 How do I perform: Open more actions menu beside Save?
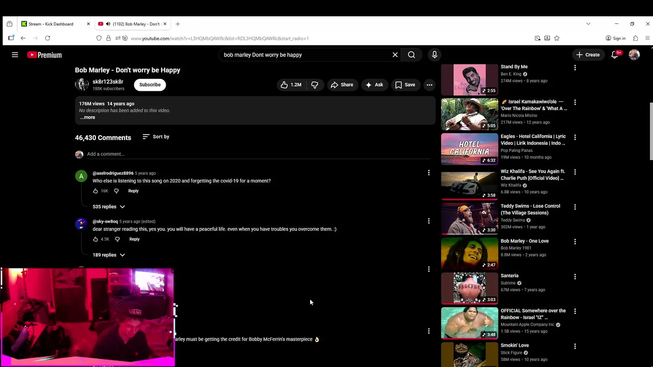(430, 85)
